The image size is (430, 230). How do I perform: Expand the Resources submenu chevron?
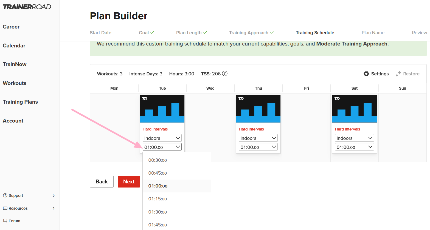coord(54,208)
